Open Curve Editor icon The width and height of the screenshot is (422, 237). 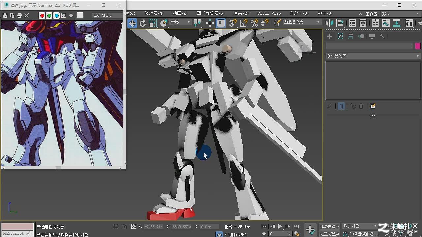386,23
